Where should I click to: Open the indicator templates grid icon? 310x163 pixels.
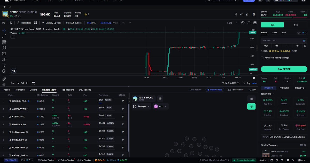36,23
